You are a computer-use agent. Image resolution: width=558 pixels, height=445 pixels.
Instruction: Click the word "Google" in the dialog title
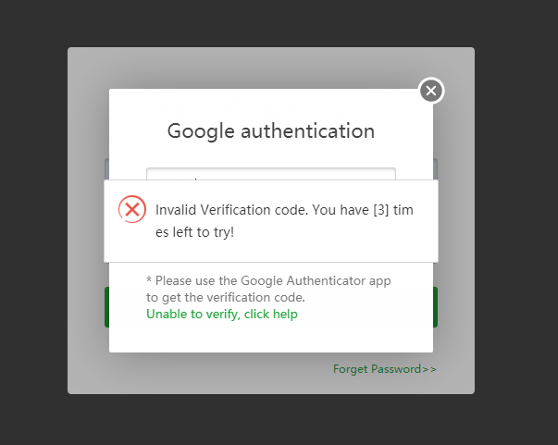click(x=201, y=130)
